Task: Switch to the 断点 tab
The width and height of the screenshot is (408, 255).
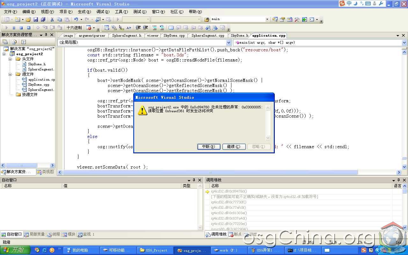Action: (x=235, y=234)
